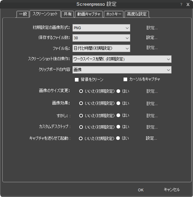Open the 初期設定の画像形式 PNG dropdown
This screenshot has width=193, height=197.
101,28
